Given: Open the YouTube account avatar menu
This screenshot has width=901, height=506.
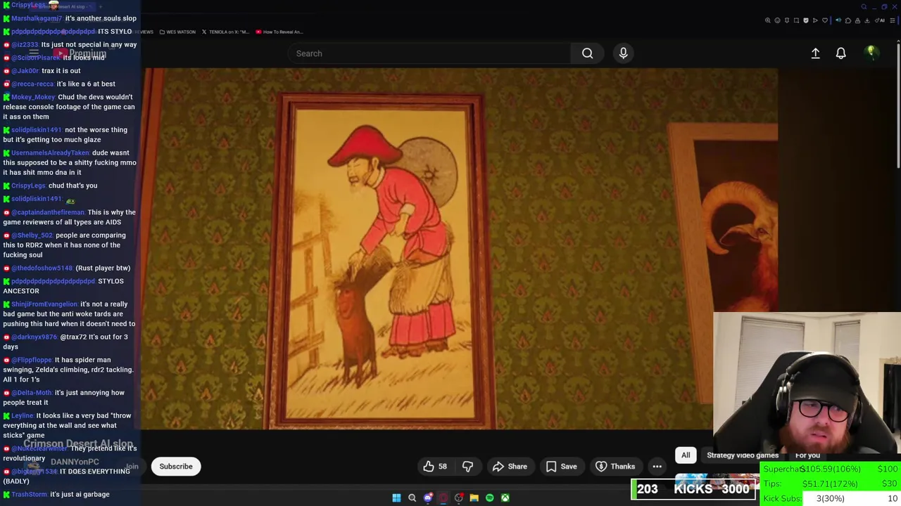Looking at the screenshot, I should pos(871,53).
